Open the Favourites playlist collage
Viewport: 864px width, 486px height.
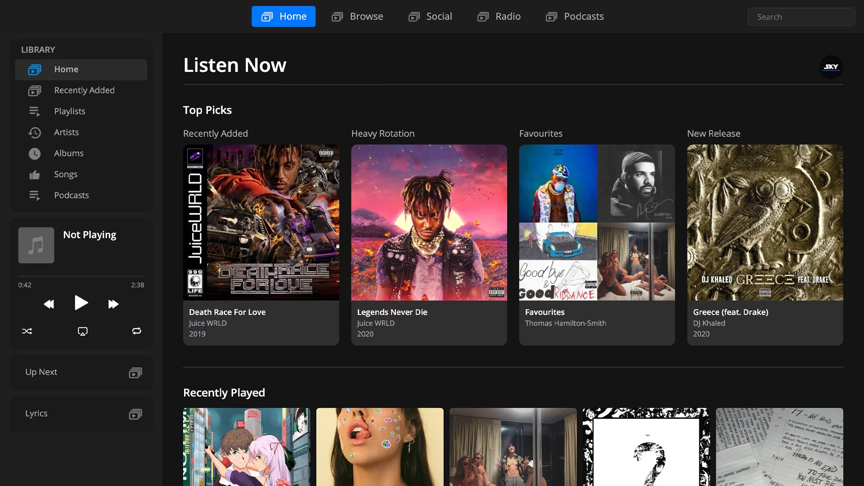(x=597, y=222)
